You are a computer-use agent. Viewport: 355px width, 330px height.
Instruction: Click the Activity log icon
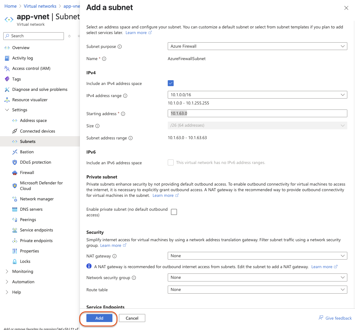pos(7,58)
